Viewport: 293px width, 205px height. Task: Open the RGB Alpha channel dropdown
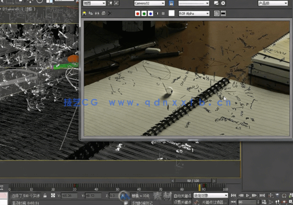[x=194, y=13]
